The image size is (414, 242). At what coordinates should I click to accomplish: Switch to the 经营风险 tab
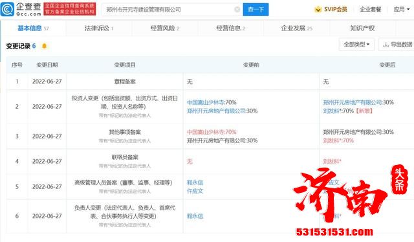coord(165,28)
